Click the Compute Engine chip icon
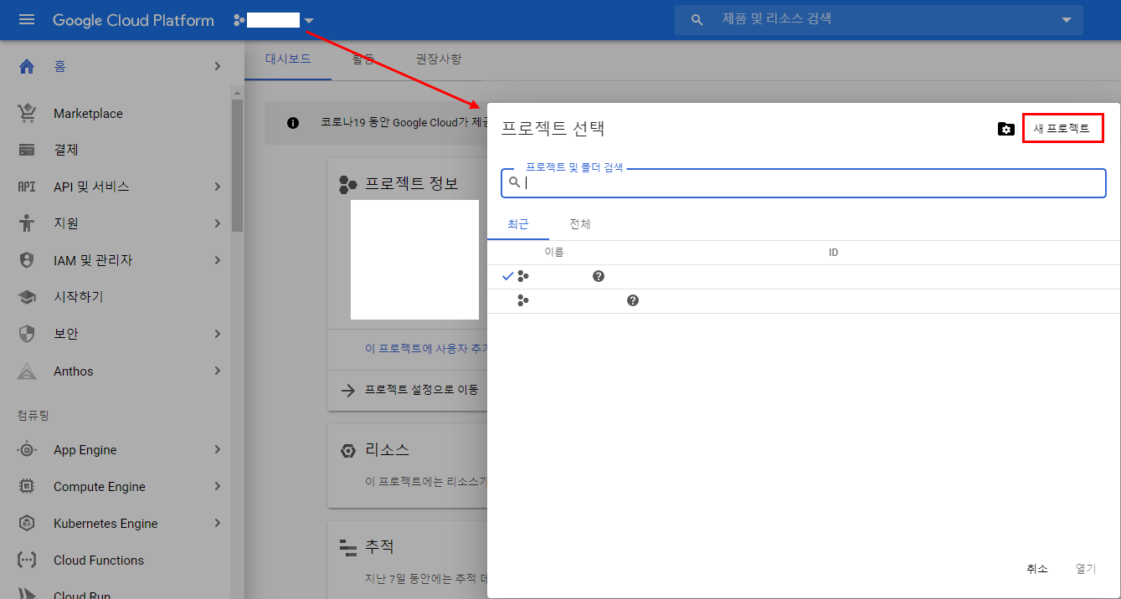1121x599 pixels. 27,487
